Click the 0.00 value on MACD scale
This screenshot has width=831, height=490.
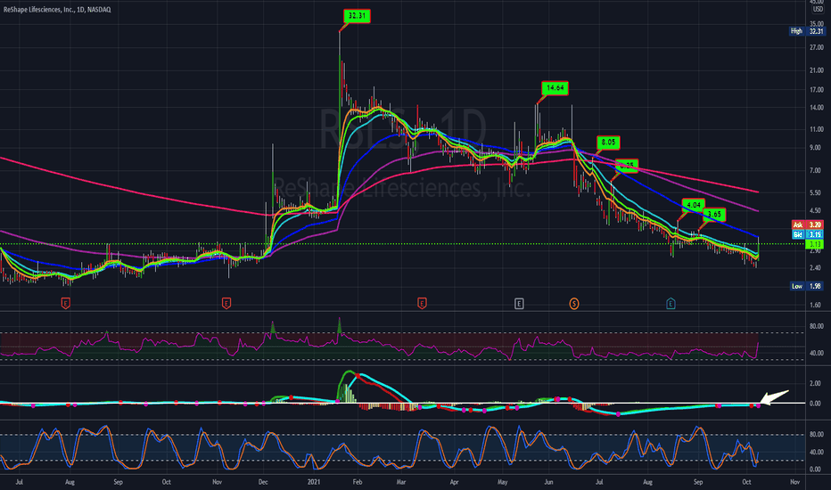816,404
